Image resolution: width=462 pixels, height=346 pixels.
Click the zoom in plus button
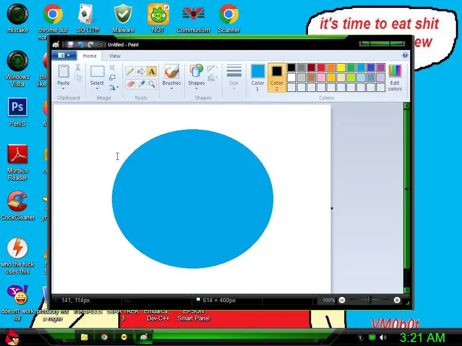(397, 300)
